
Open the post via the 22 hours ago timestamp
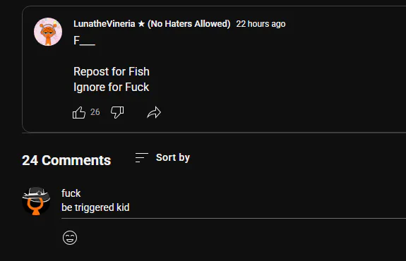coord(261,24)
